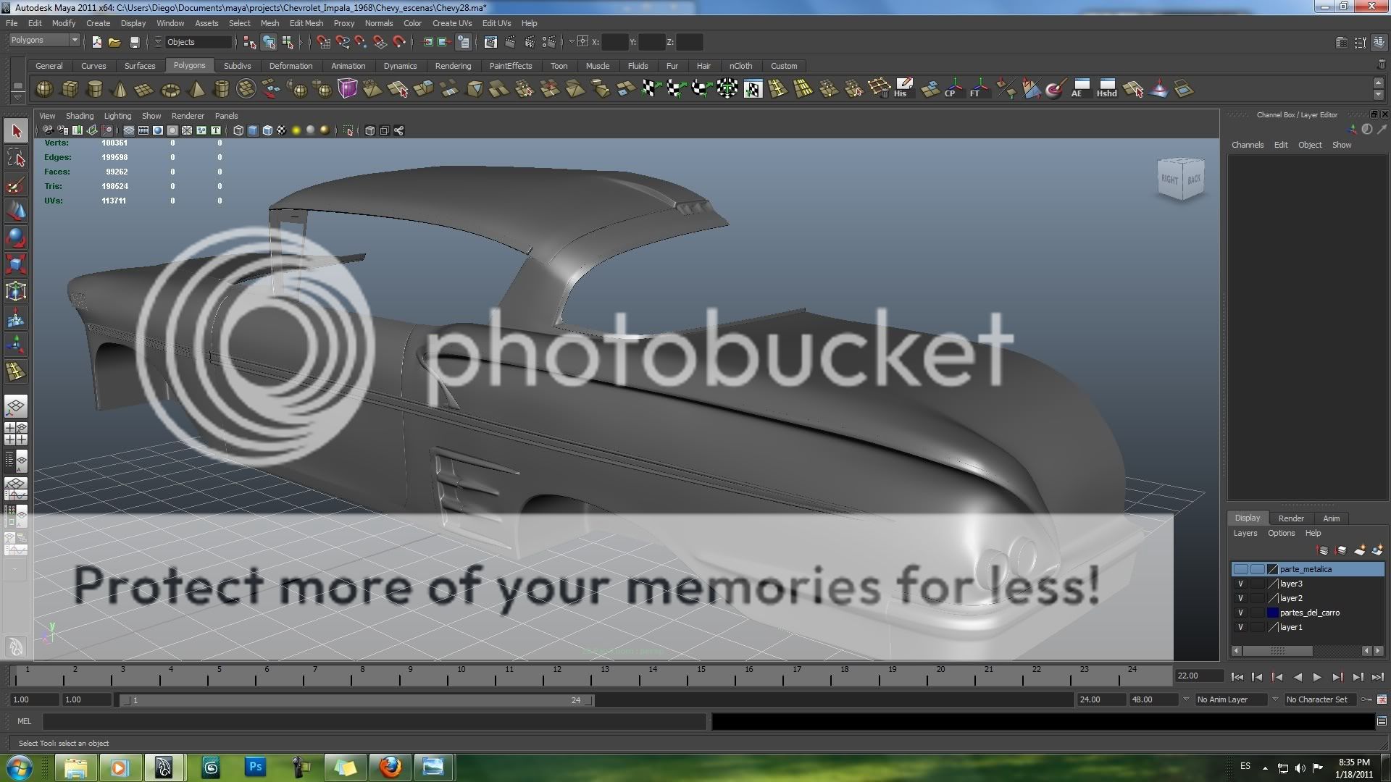The height and width of the screenshot is (782, 1391).
Task: Move selected layer up in list
Action: [x=1323, y=551]
